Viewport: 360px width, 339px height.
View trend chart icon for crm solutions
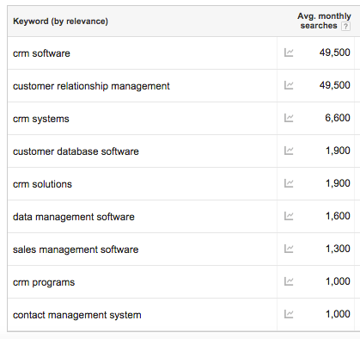[289, 183]
